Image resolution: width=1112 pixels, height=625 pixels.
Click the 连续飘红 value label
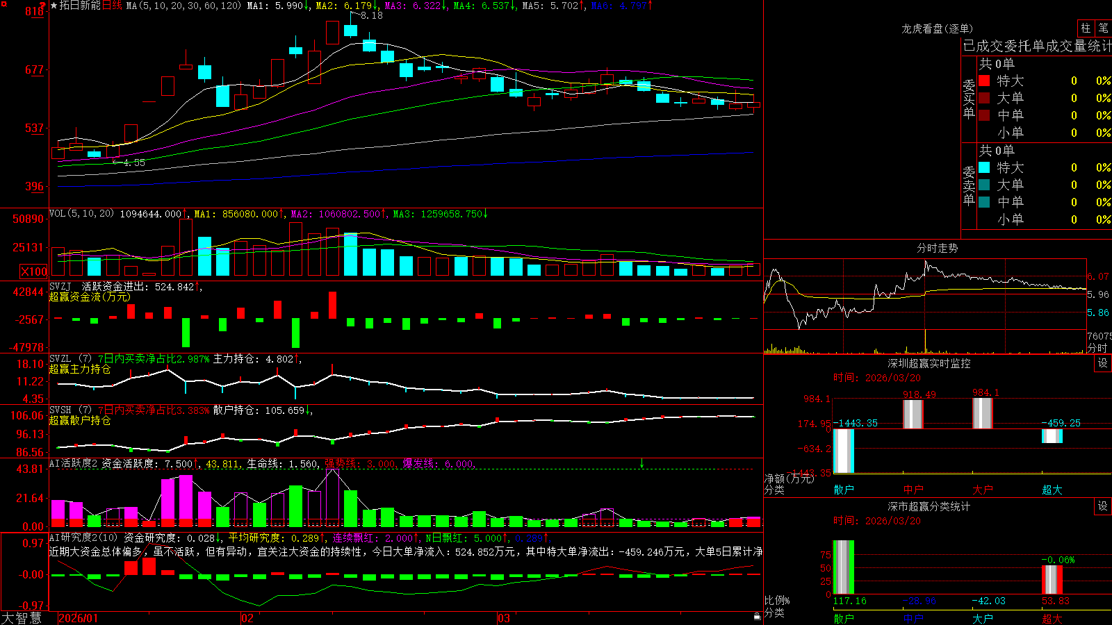pyautogui.click(x=376, y=537)
